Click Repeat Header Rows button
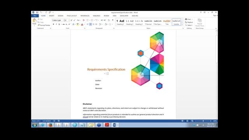249x140 pixels. [x=200, y=23]
